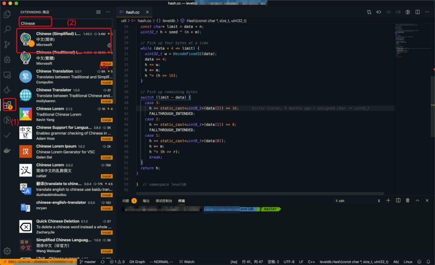Install Quick Chinese Deletion extension

click(106, 233)
